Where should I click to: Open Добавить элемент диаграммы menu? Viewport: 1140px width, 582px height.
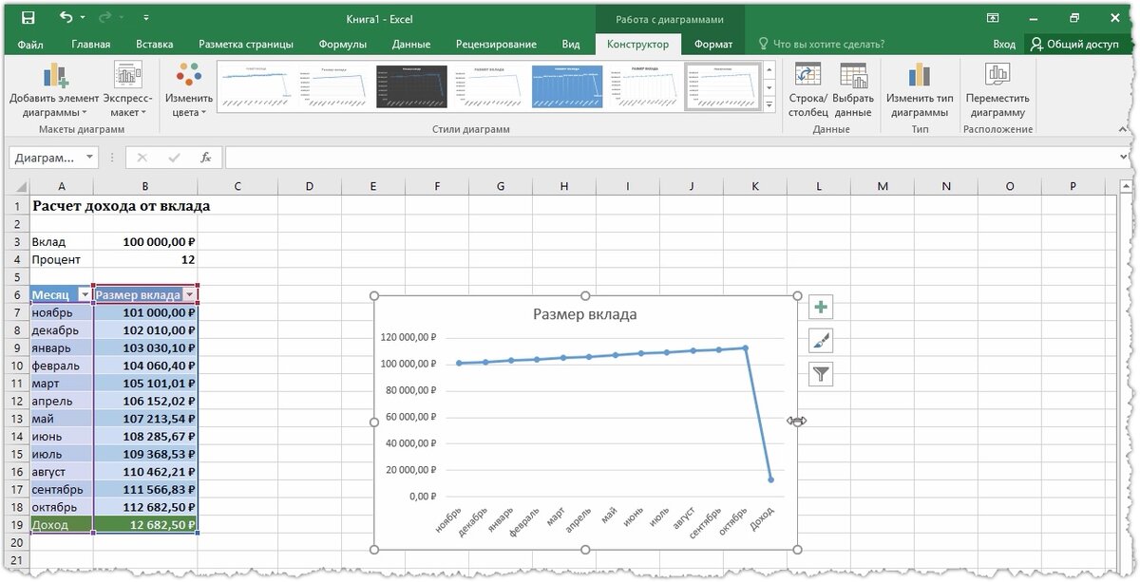(x=54, y=89)
